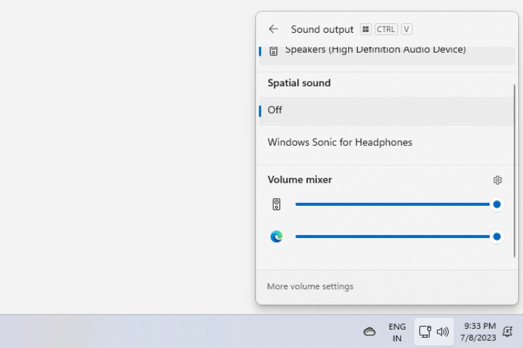Viewport: 523px width, 348px height.
Task: Enable Windows Sonic for Headphones
Action: pos(339,143)
